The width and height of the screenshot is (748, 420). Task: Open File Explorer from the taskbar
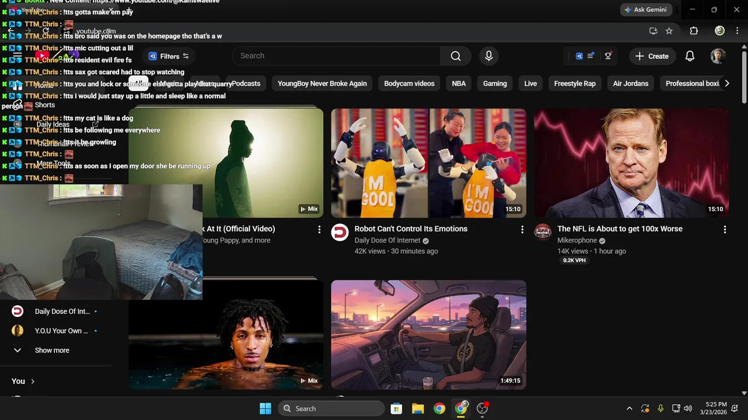point(418,408)
